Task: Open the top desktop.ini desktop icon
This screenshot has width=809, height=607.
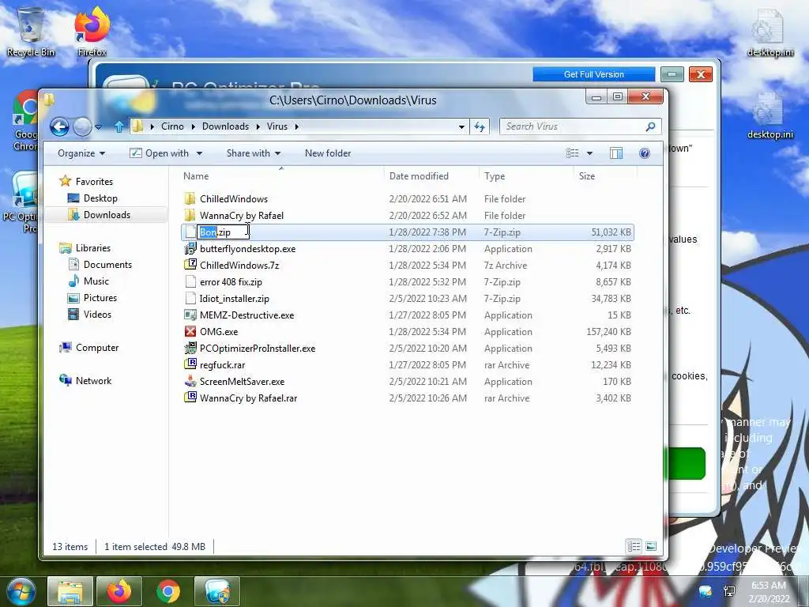Action: [x=769, y=32]
